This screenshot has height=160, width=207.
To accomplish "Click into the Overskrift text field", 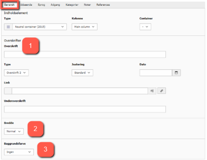I will 85,55.
